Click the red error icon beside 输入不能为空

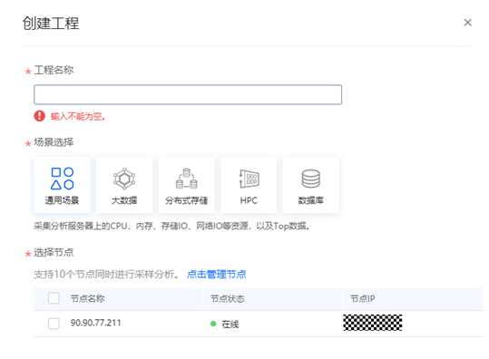(40, 116)
